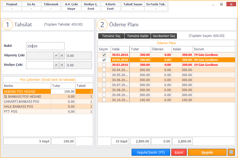Minimize the payment window
238x158 pixels.
coord(213,4)
